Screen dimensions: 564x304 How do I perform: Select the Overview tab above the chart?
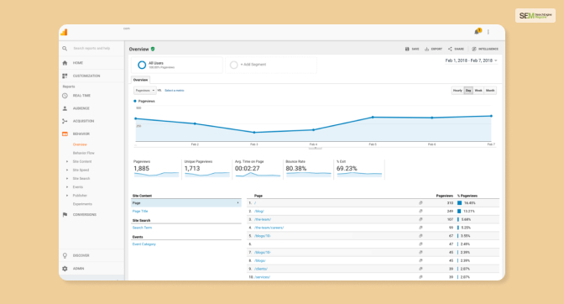pyautogui.click(x=140, y=80)
